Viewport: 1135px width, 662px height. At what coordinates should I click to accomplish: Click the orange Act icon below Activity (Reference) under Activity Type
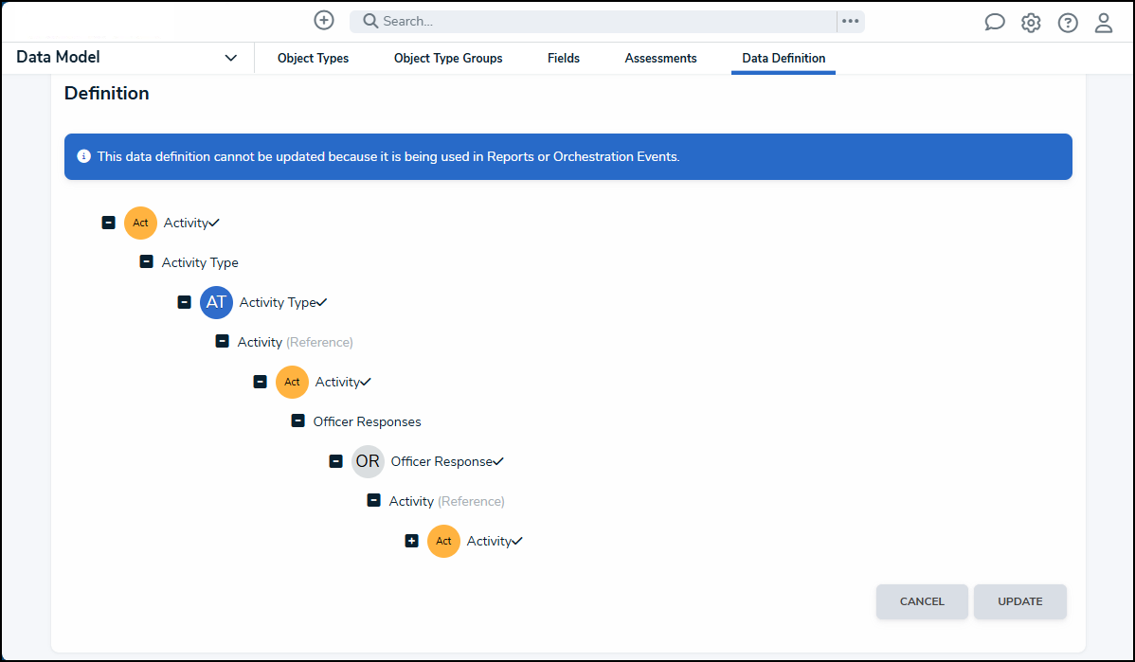point(293,382)
